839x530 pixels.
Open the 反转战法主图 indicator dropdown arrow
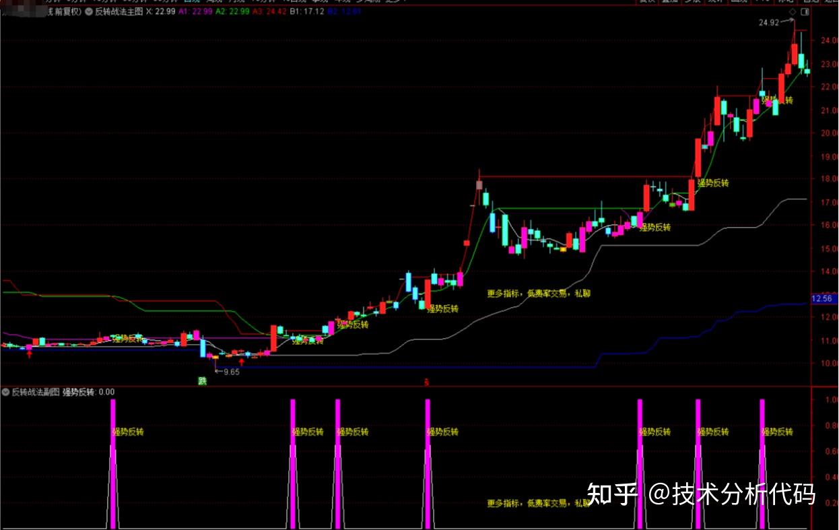[90, 11]
